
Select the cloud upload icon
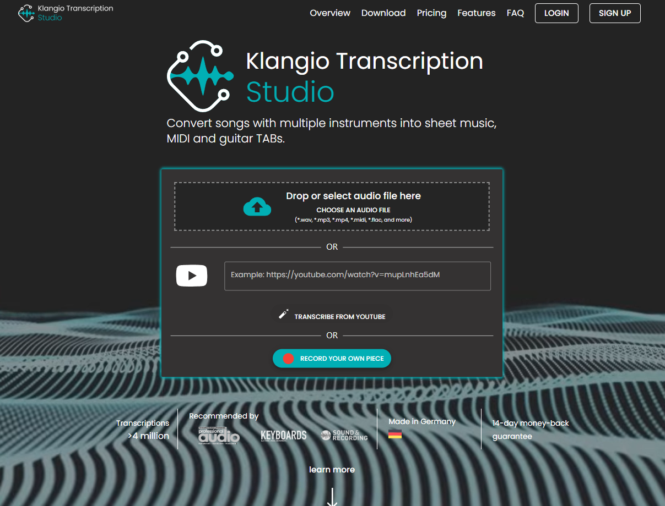tap(257, 206)
